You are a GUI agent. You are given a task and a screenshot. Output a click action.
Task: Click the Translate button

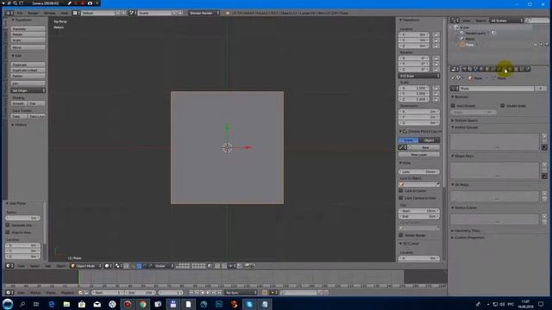(x=28, y=28)
